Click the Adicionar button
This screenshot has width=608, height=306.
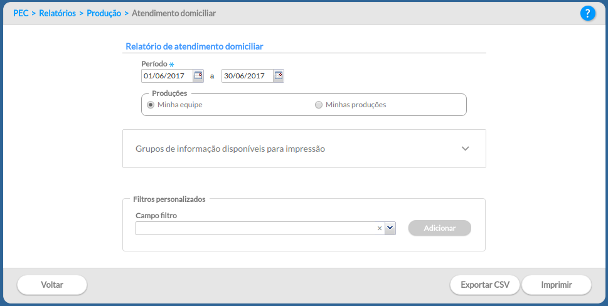coord(440,228)
